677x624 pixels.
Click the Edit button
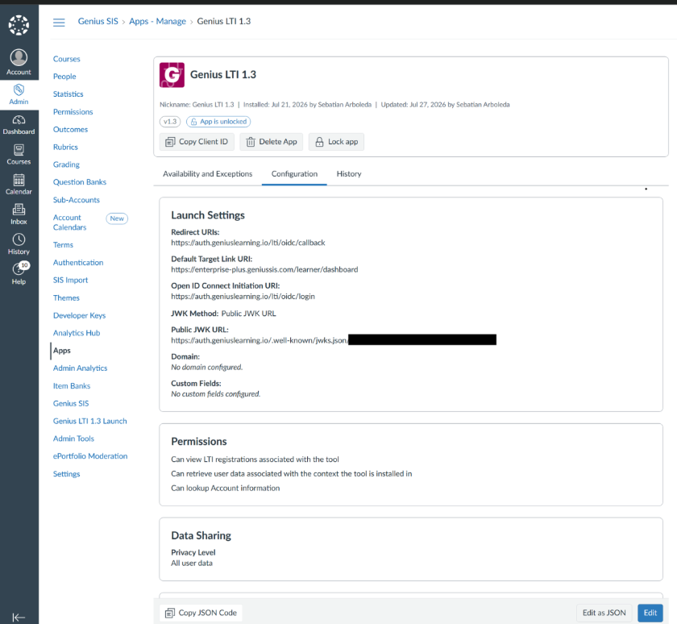coord(650,613)
